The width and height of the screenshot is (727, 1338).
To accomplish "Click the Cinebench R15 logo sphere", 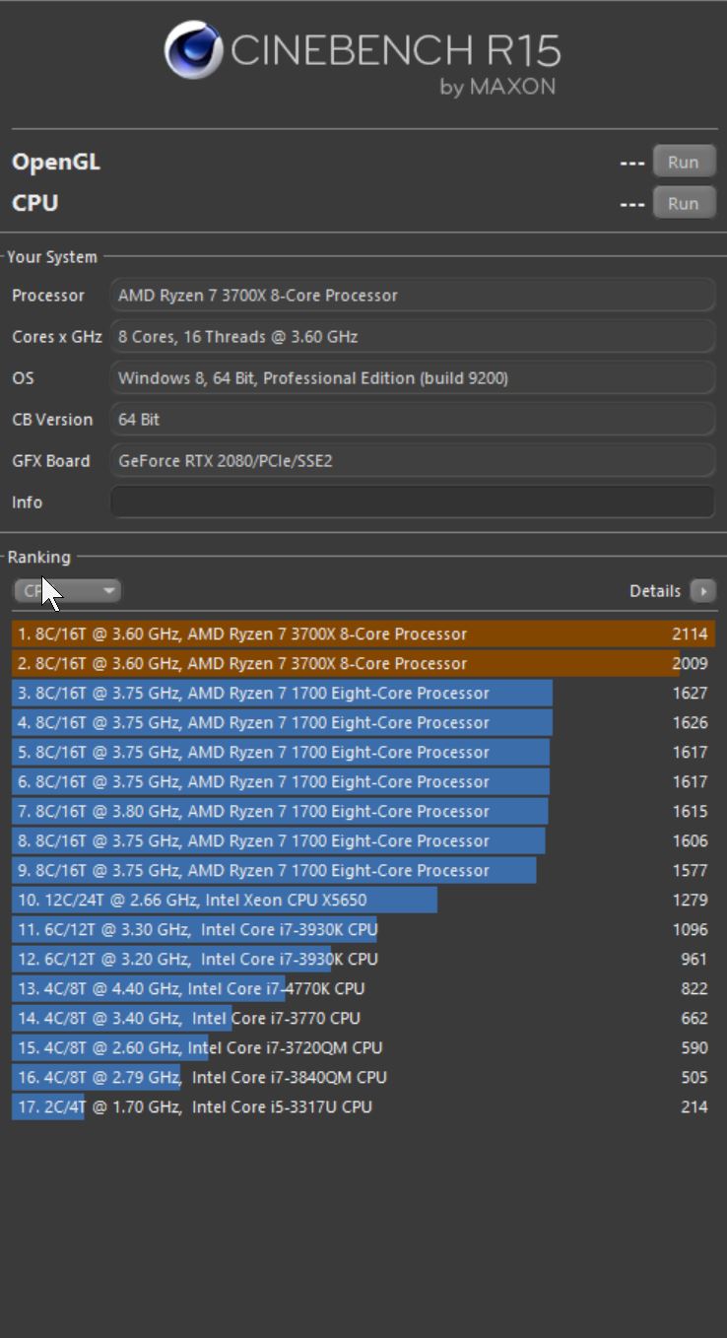I will 193,49.
